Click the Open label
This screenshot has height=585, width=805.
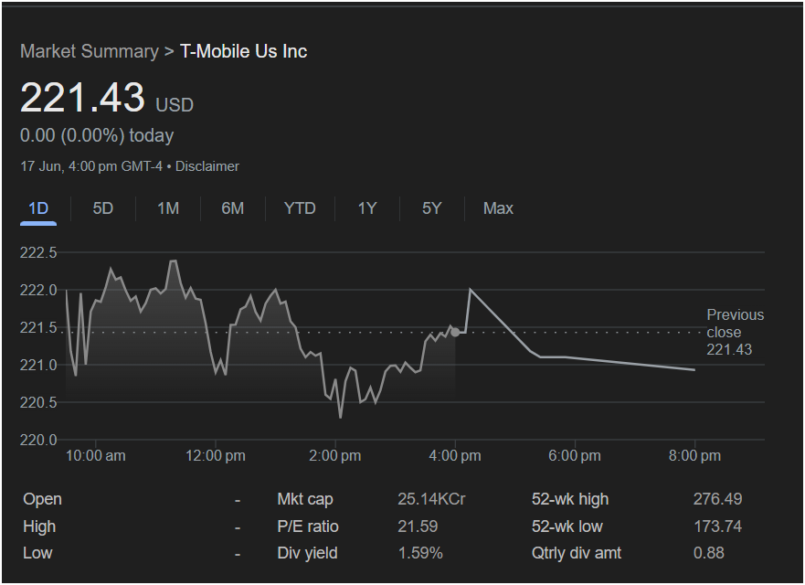click(42, 499)
